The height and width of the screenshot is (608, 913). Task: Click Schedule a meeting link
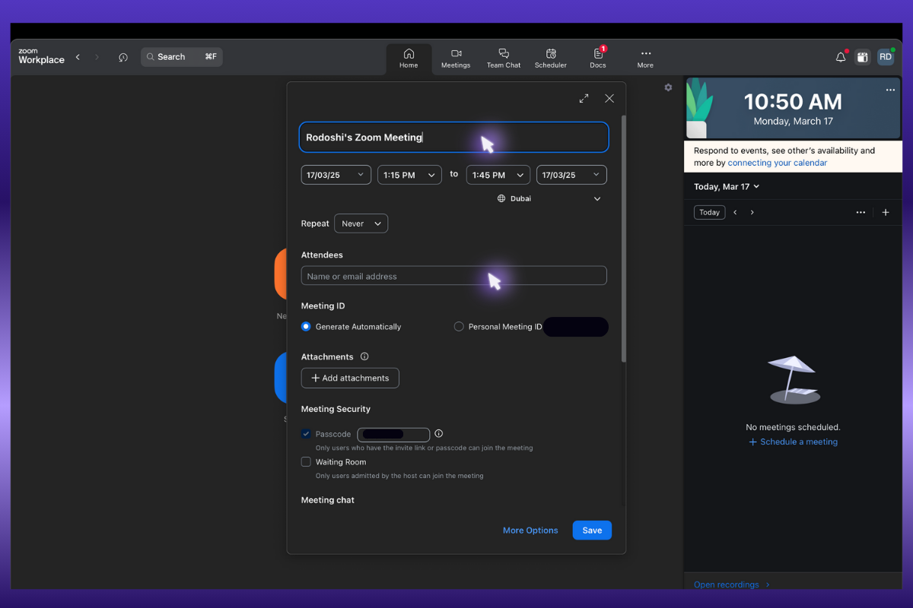click(x=793, y=442)
